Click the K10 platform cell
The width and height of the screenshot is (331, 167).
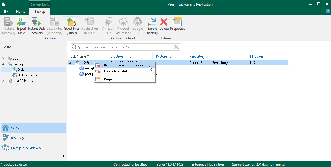pos(253,63)
